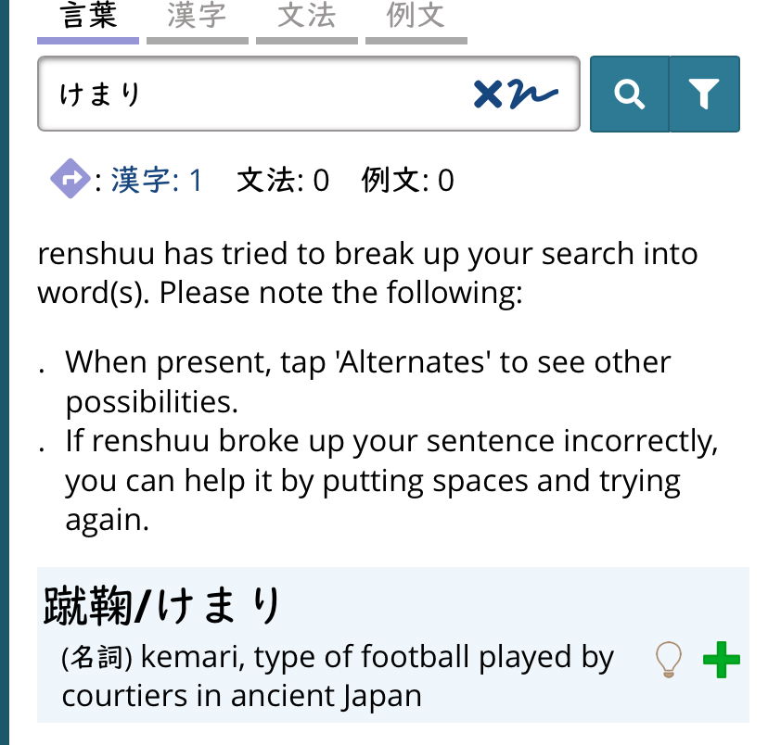Click the 例文: 0 result count

[408, 180]
